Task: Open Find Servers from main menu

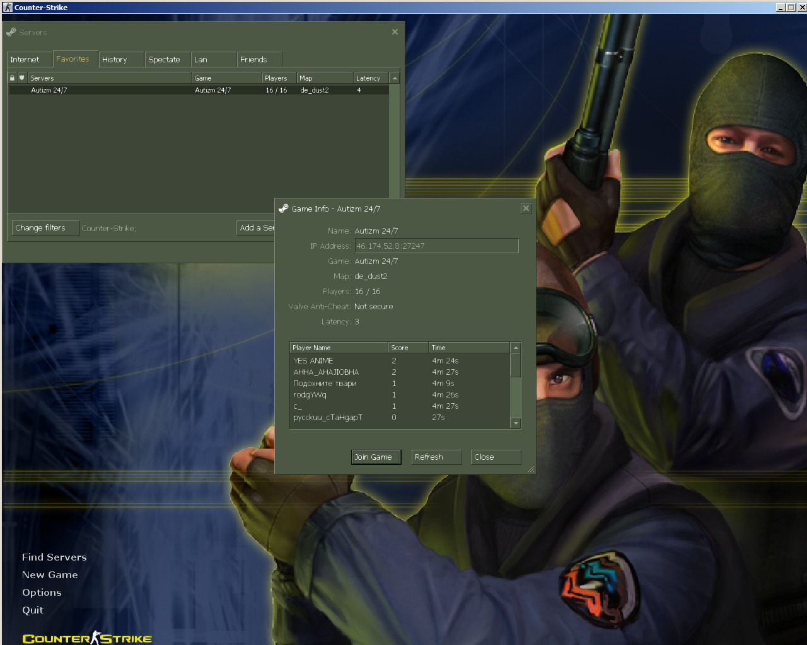Action: pos(54,557)
